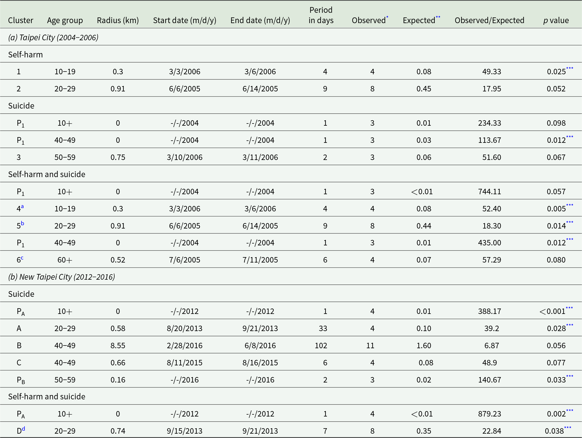Viewport: 582px width, 438px height.
Task: Click the 744.11 observed/expected value
Action: [489, 192]
